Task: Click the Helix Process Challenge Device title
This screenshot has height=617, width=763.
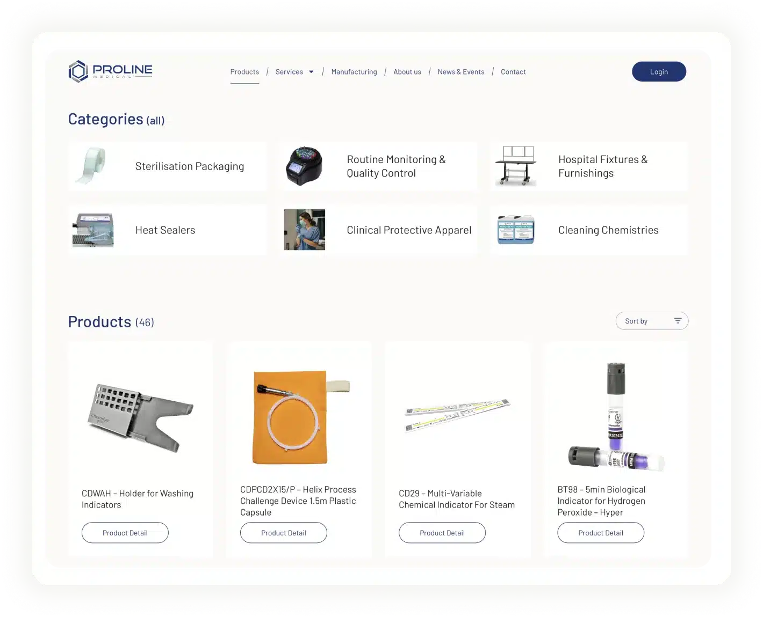Action: pos(298,501)
